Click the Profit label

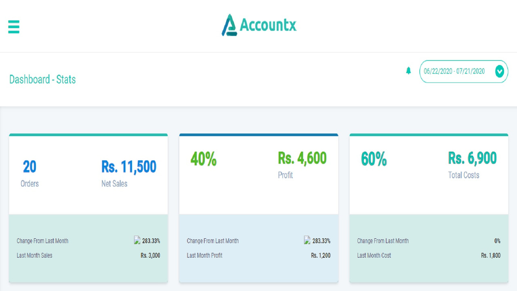(x=285, y=175)
